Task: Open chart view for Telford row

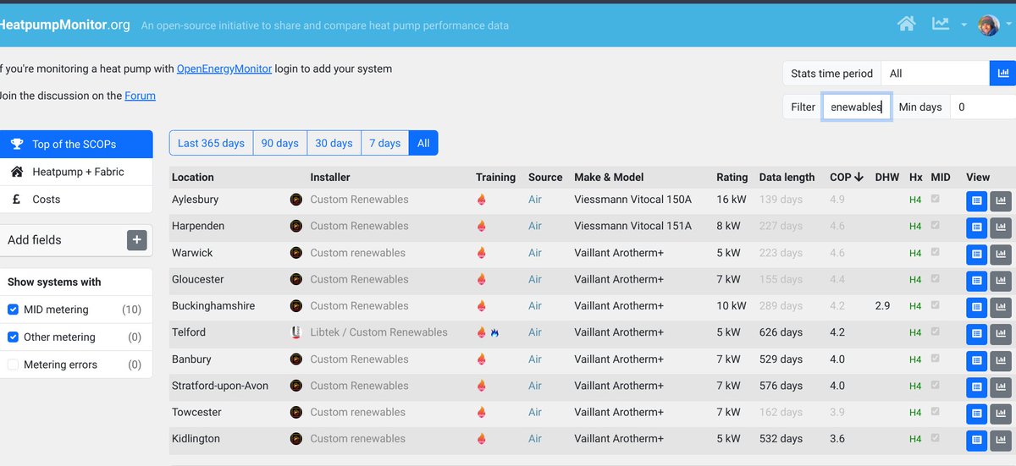Action: [x=1001, y=333]
